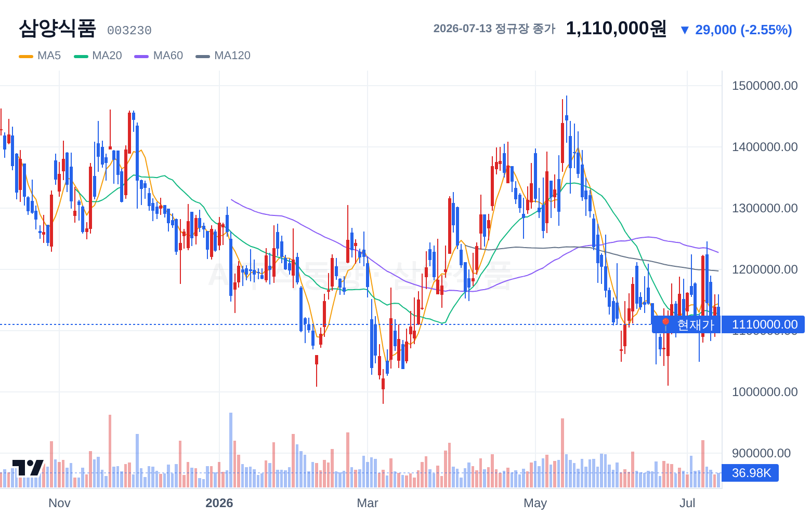Click the red pin icon on 현재가 label

(x=665, y=325)
